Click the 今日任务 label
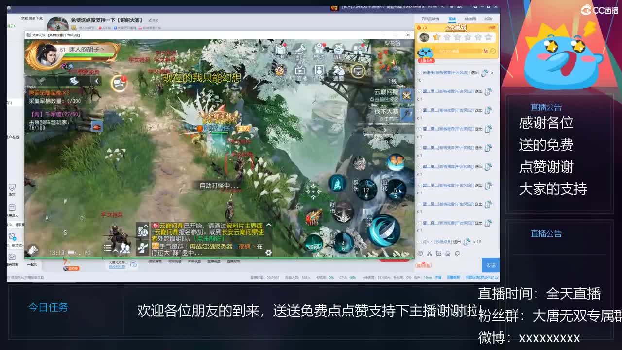 click(x=48, y=307)
